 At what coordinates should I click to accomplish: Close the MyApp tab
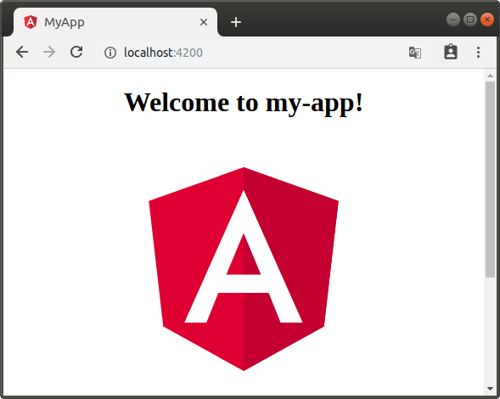(x=204, y=22)
